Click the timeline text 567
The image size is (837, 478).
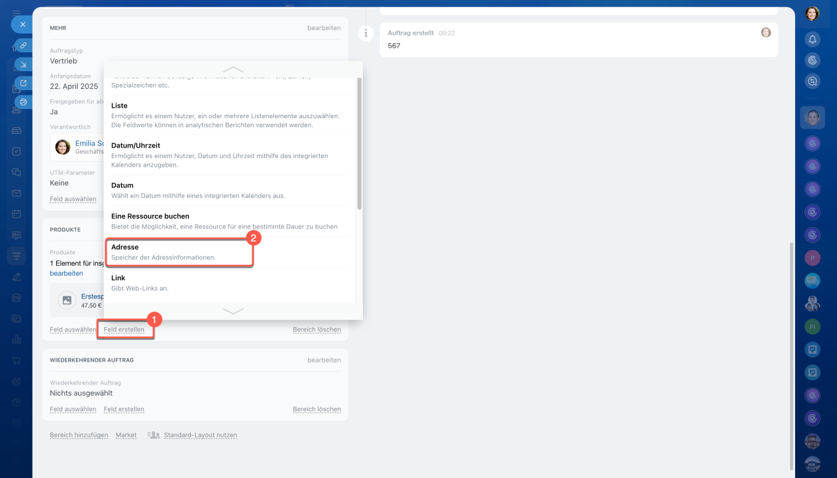point(394,46)
